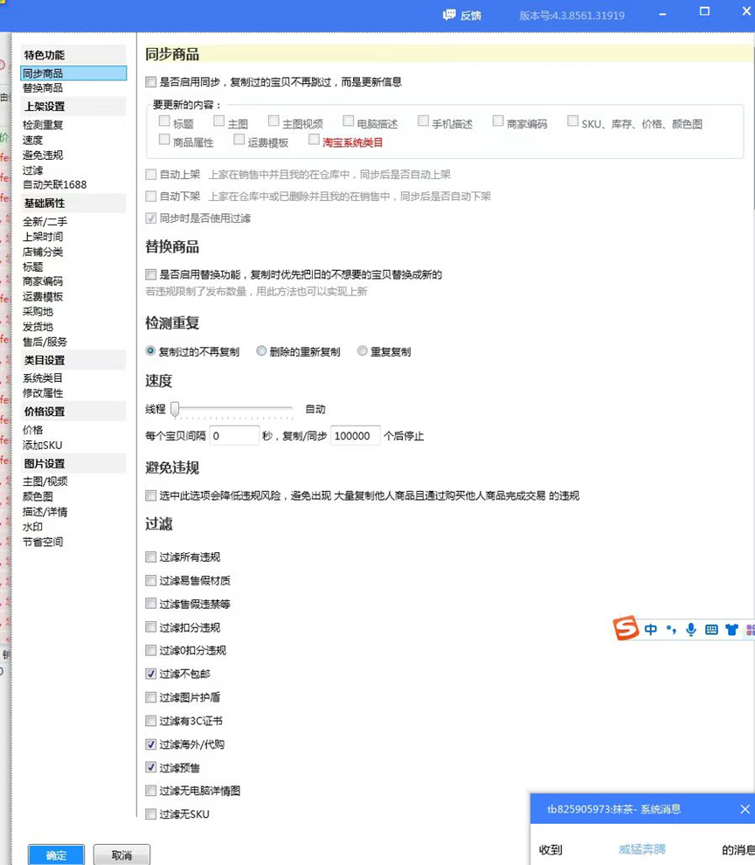Open the Sogou soft keyboard icon

(x=713, y=629)
